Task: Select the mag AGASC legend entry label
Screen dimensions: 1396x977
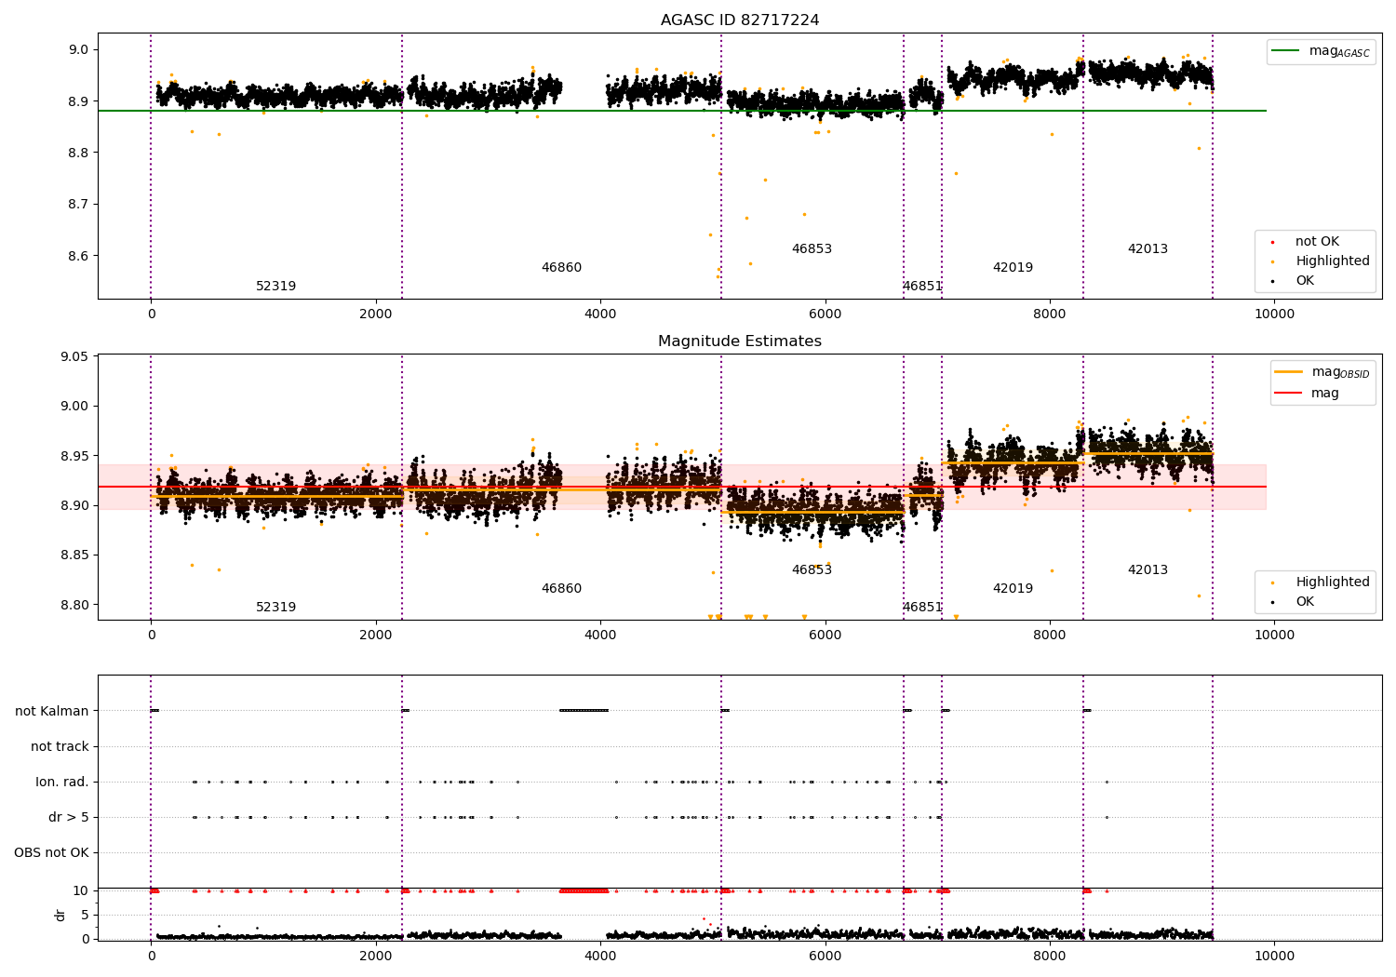Action: coord(1339,51)
